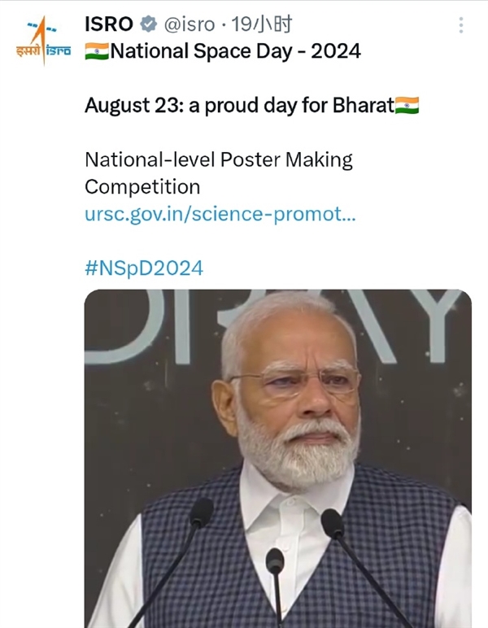Viewport: 488px width, 628px height.
Task: Click the National Space Day - 2024 text
Action: pyautogui.click(x=234, y=53)
